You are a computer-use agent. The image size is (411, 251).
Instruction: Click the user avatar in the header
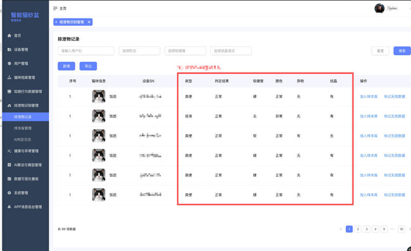click(x=379, y=8)
